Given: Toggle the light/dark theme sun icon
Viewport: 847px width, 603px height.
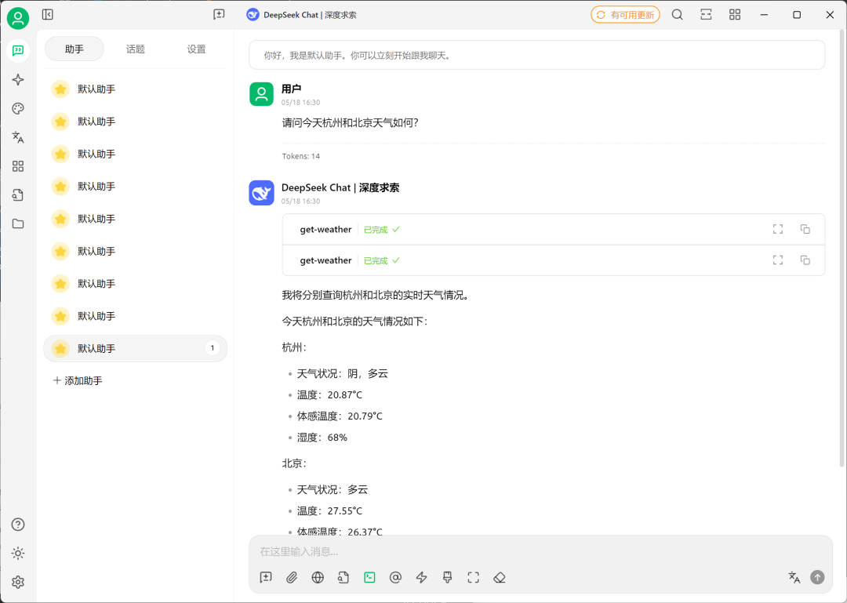Looking at the screenshot, I should click(x=18, y=554).
